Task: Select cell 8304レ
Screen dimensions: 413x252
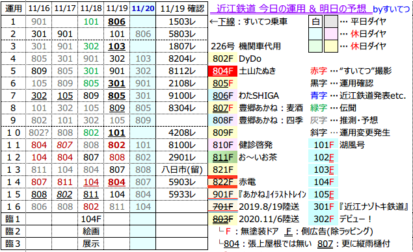Action: 182,108
